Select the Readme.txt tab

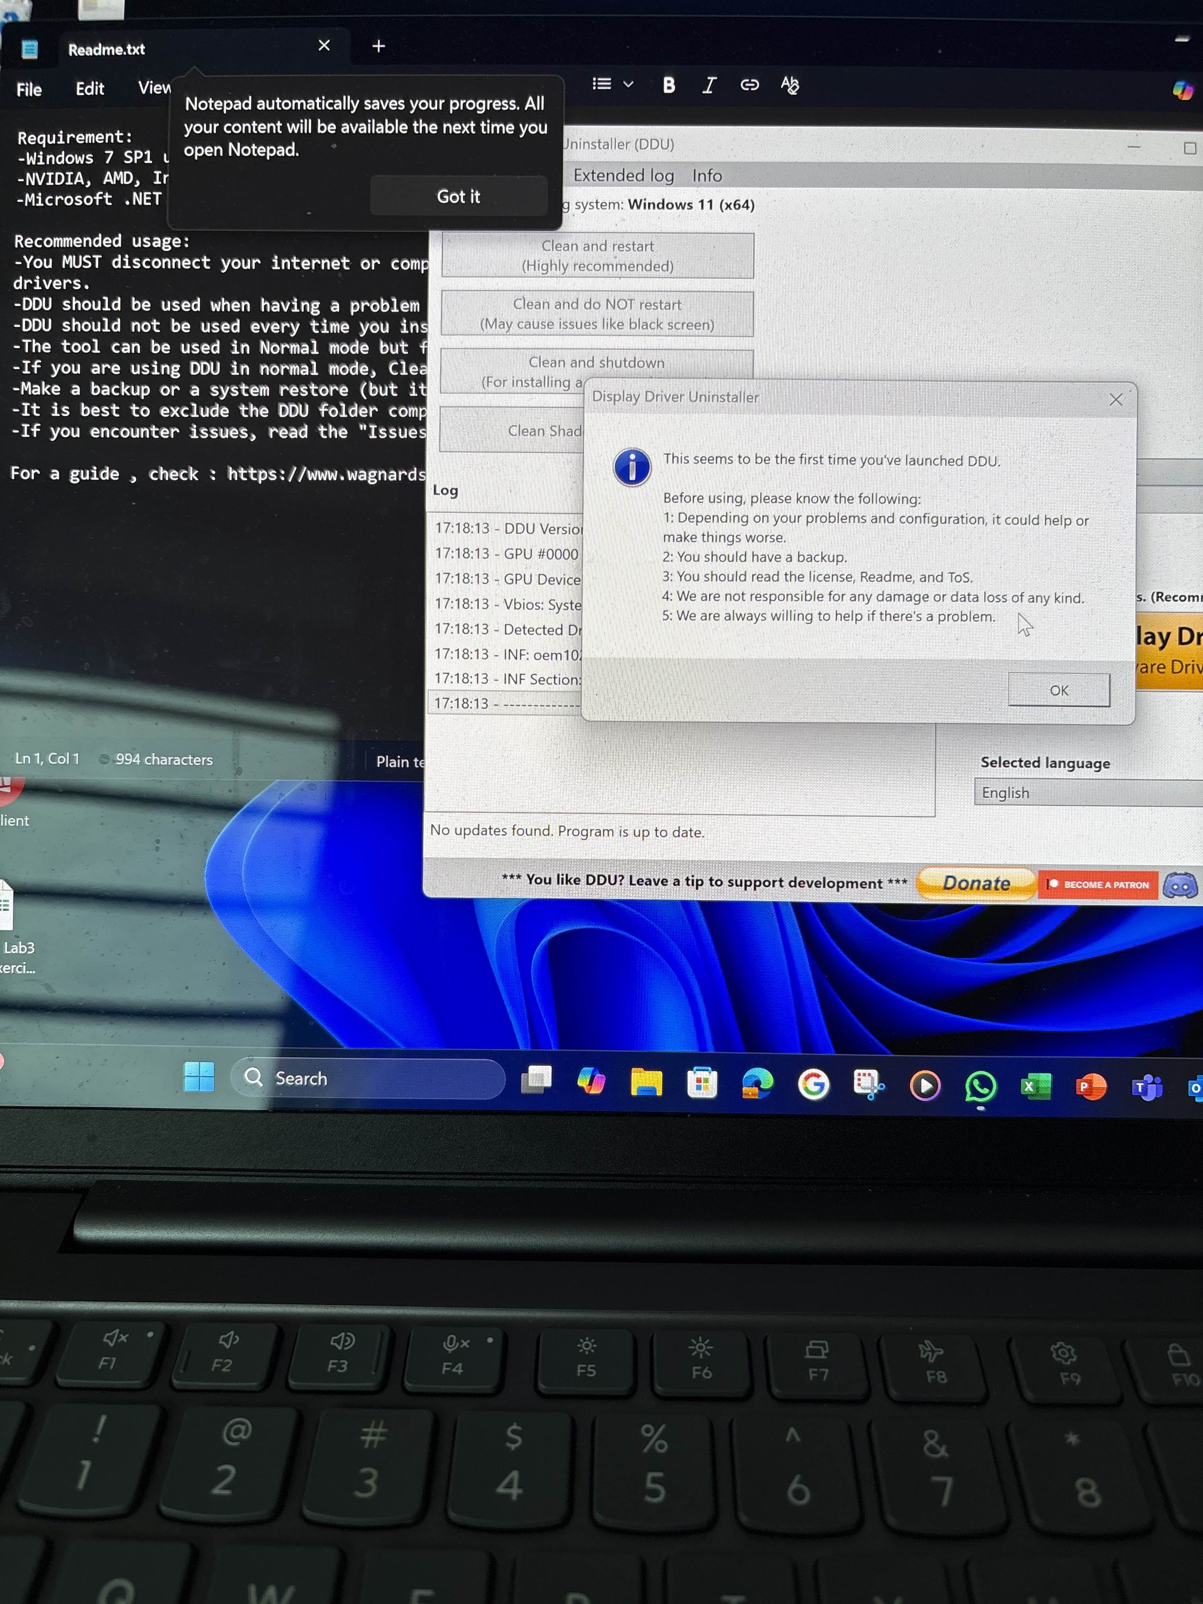pyautogui.click(x=107, y=49)
